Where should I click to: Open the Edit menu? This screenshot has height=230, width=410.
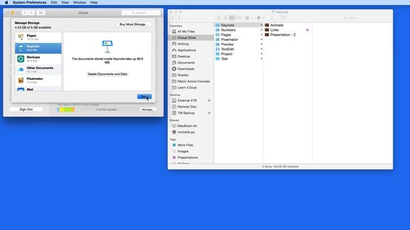click(54, 3)
